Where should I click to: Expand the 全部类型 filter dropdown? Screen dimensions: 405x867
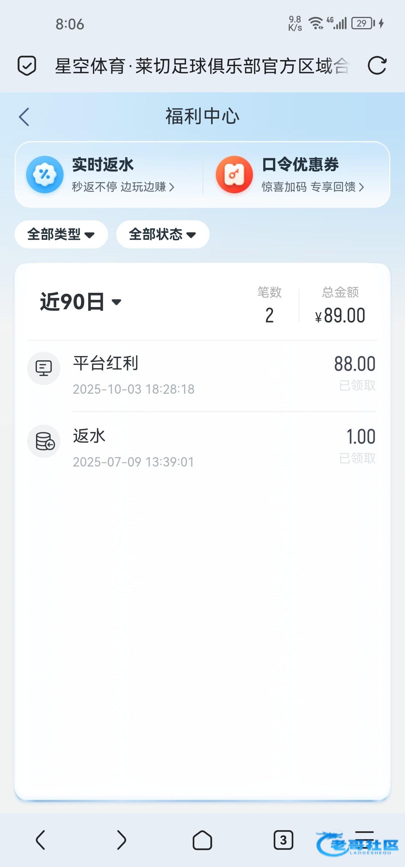(61, 235)
